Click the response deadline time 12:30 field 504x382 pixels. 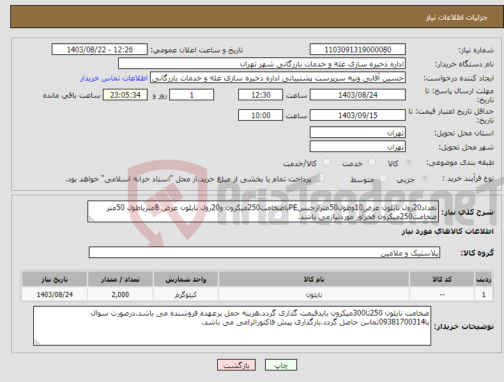pyautogui.click(x=261, y=95)
